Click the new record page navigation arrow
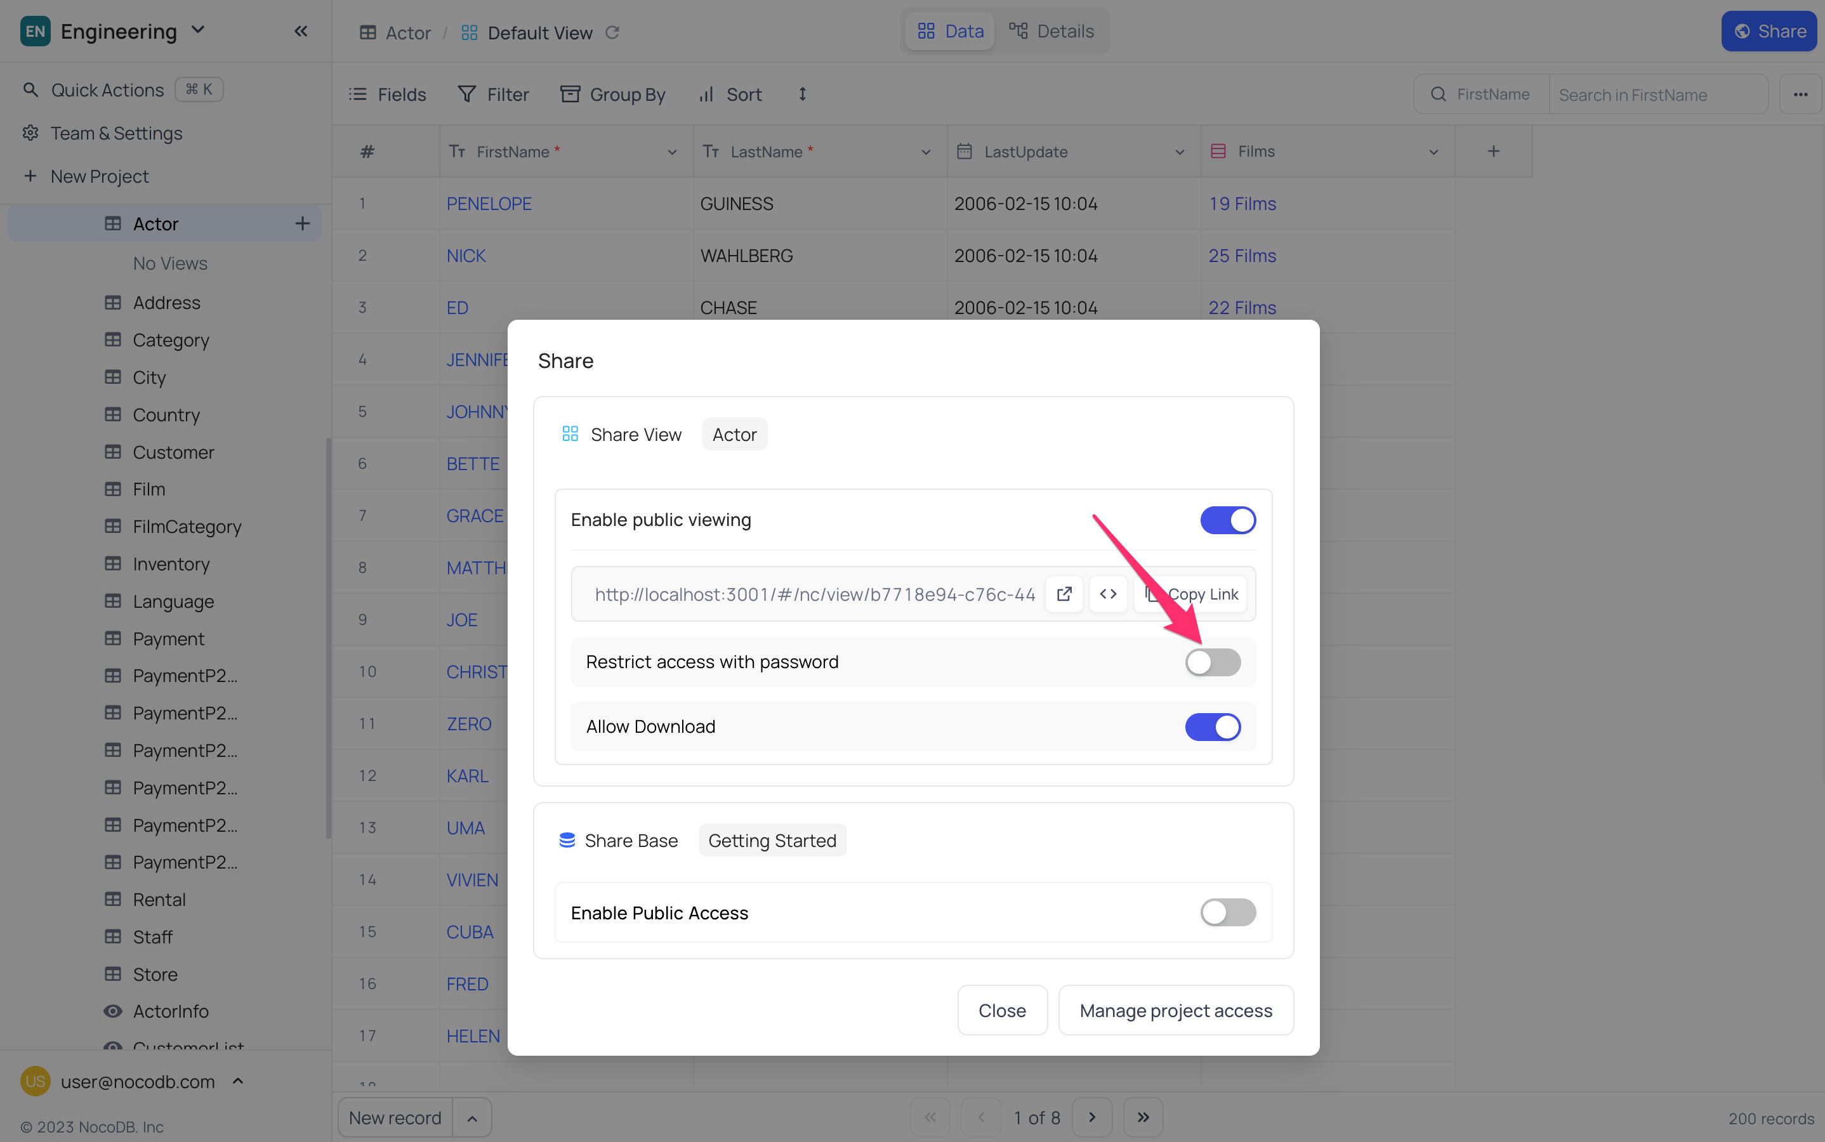This screenshot has width=1825, height=1142. click(x=470, y=1117)
